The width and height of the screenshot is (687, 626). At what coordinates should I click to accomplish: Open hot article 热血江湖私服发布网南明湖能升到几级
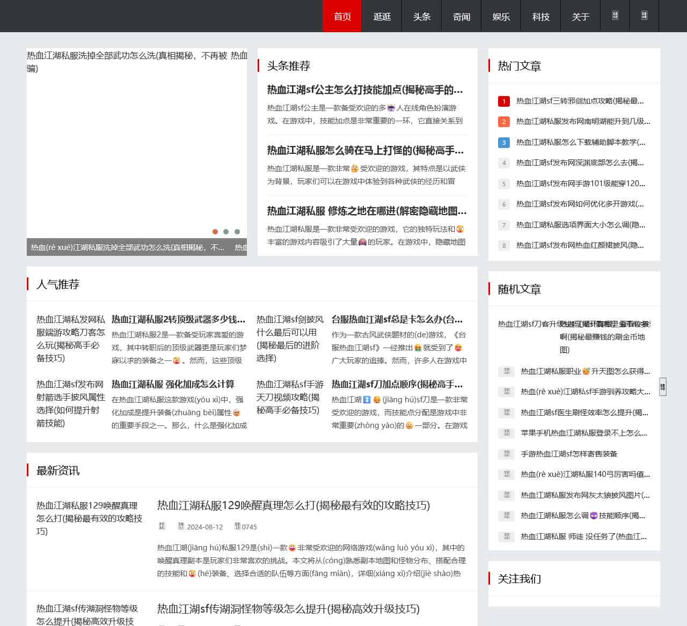click(583, 121)
